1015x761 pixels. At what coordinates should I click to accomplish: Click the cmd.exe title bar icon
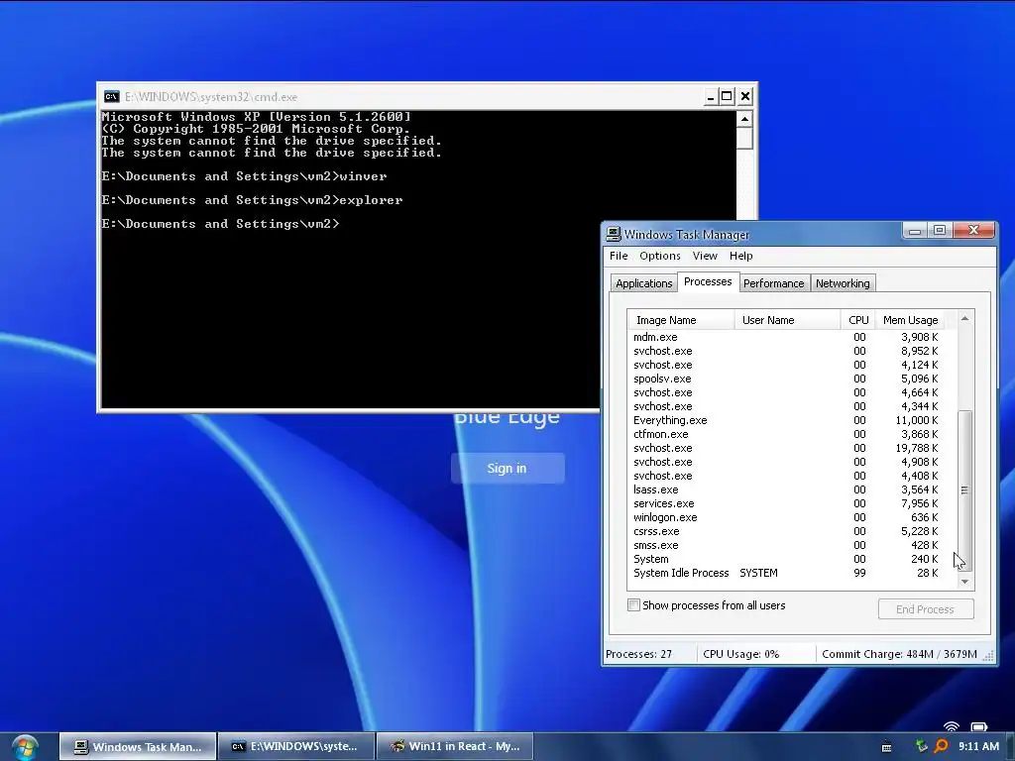[x=111, y=96]
